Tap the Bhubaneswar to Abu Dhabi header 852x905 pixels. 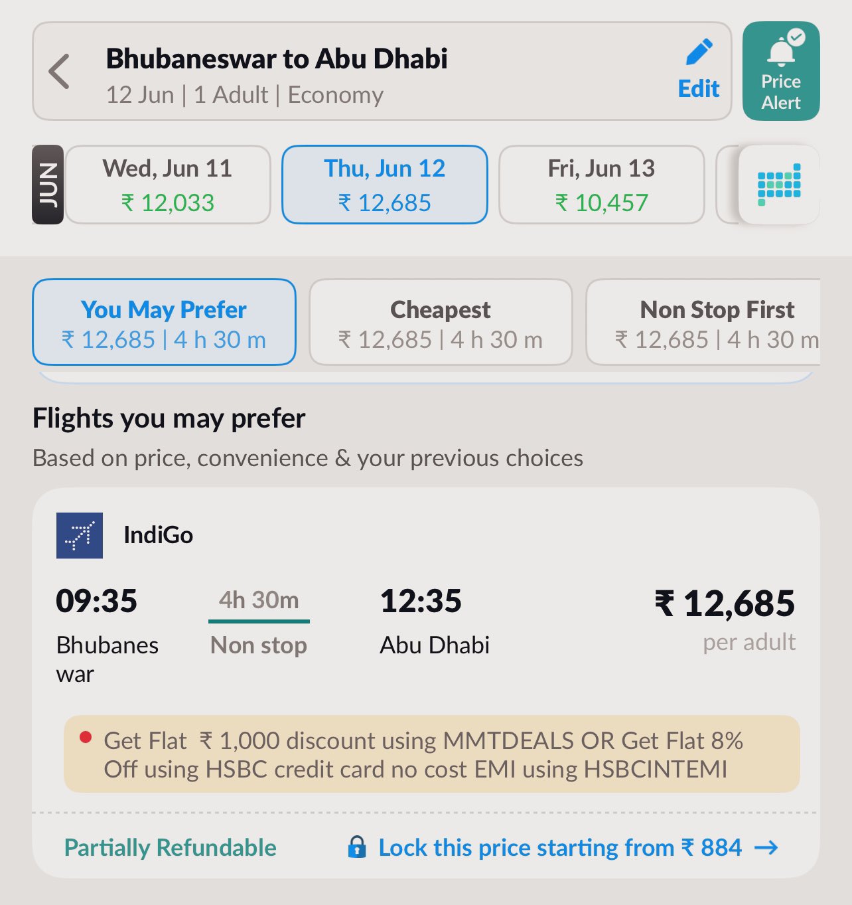click(277, 58)
